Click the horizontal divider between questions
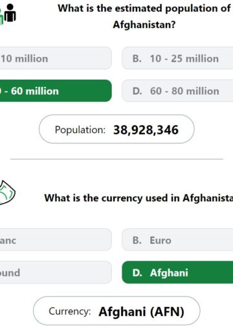233x327 pixels. (x=116, y=159)
